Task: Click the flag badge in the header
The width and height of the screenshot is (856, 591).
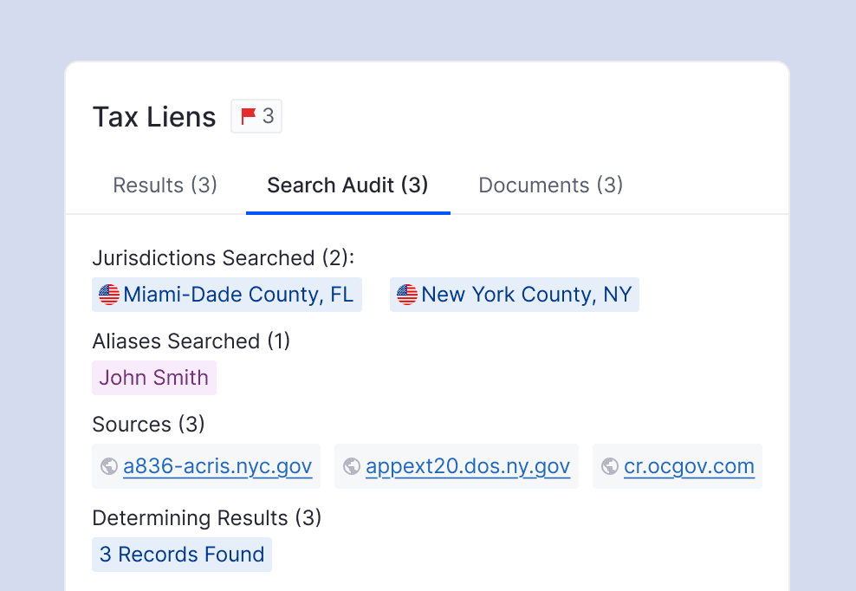Action: click(256, 115)
